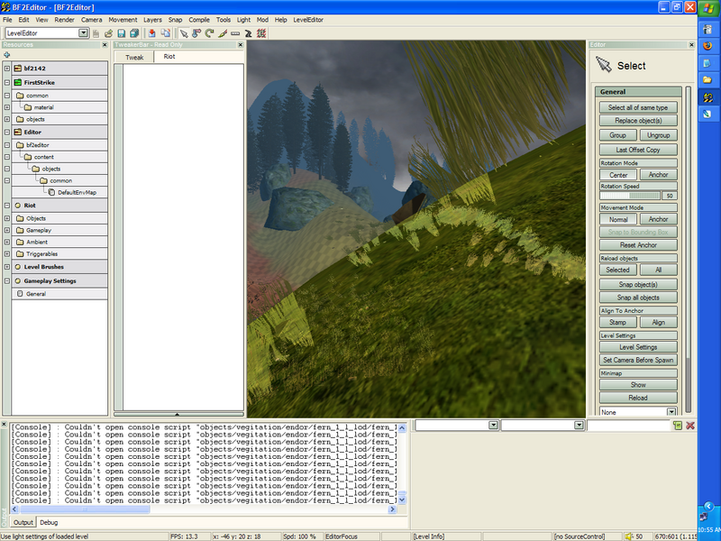Open the None dropdown in Editor panel
Screen dimensions: 721x541
tap(671, 412)
